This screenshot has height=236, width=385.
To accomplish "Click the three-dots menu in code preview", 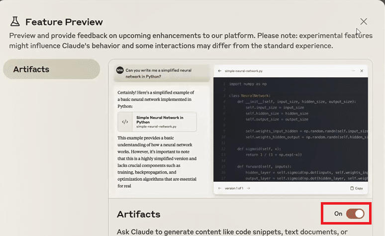I will coord(353,71).
